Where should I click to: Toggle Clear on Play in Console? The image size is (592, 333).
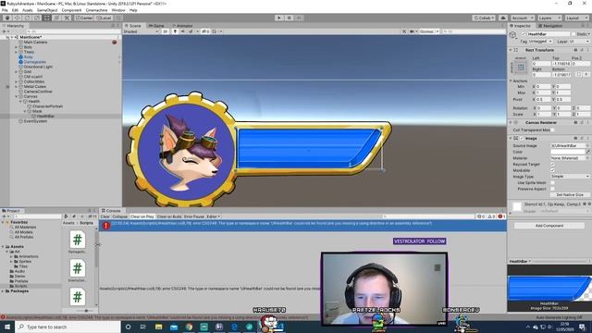(x=142, y=216)
